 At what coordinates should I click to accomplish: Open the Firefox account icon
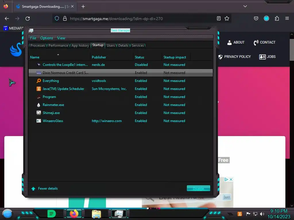pyautogui.click(x=266, y=18)
